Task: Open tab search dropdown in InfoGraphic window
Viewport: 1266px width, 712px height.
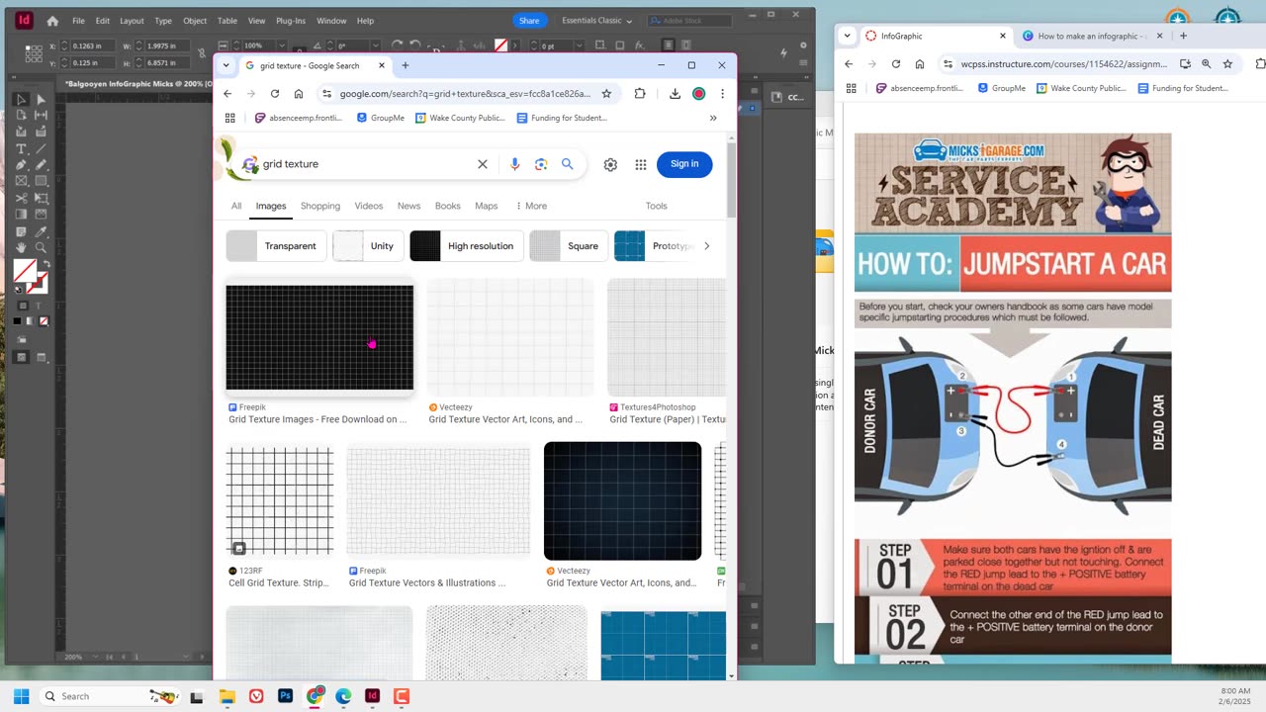Action: [848, 36]
